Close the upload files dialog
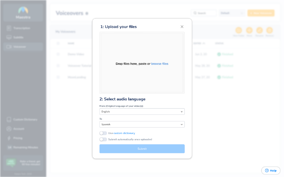This screenshot has width=284, height=177. click(x=182, y=27)
